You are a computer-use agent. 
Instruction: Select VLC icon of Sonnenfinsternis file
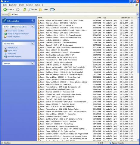(x=39, y=35)
